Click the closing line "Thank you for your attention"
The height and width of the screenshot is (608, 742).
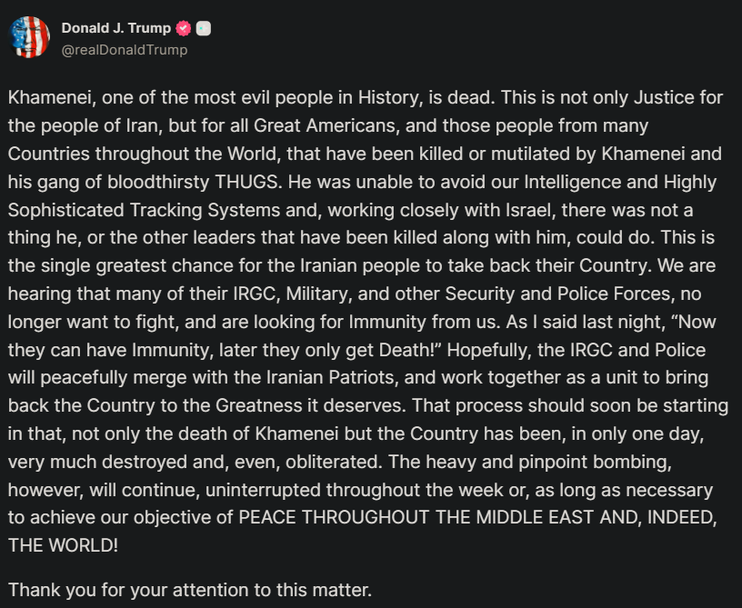click(190, 589)
